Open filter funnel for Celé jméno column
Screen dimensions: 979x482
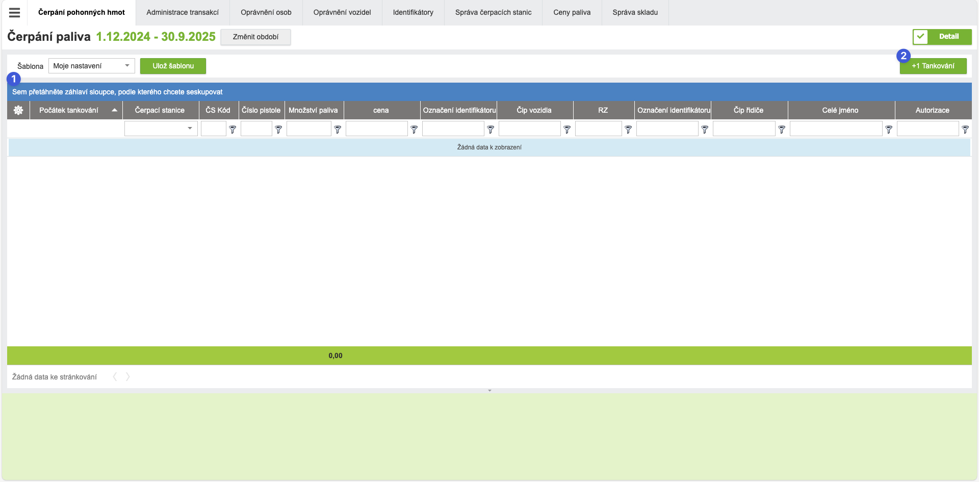[x=889, y=130]
